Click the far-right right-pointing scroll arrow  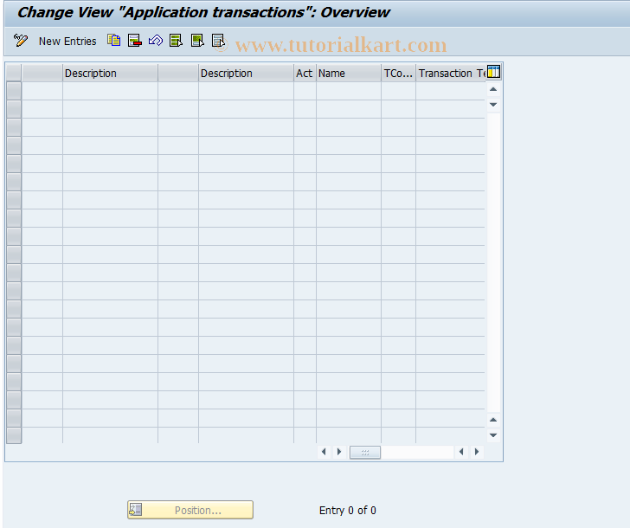click(477, 452)
